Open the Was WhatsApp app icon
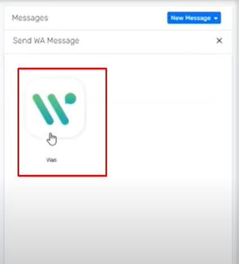The height and width of the screenshot is (264, 239). coord(55,108)
